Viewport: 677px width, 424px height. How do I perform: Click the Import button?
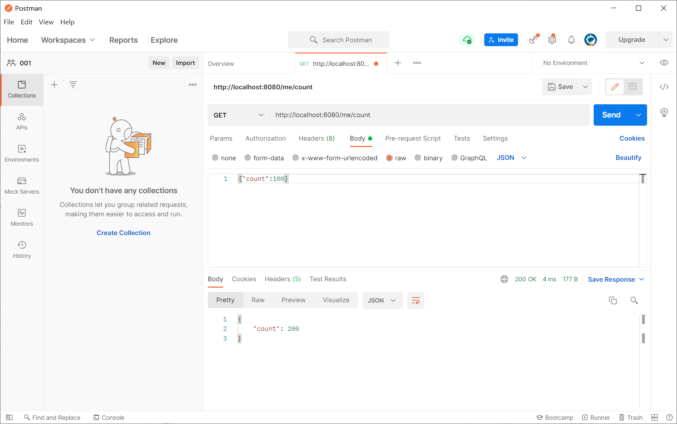tap(185, 63)
